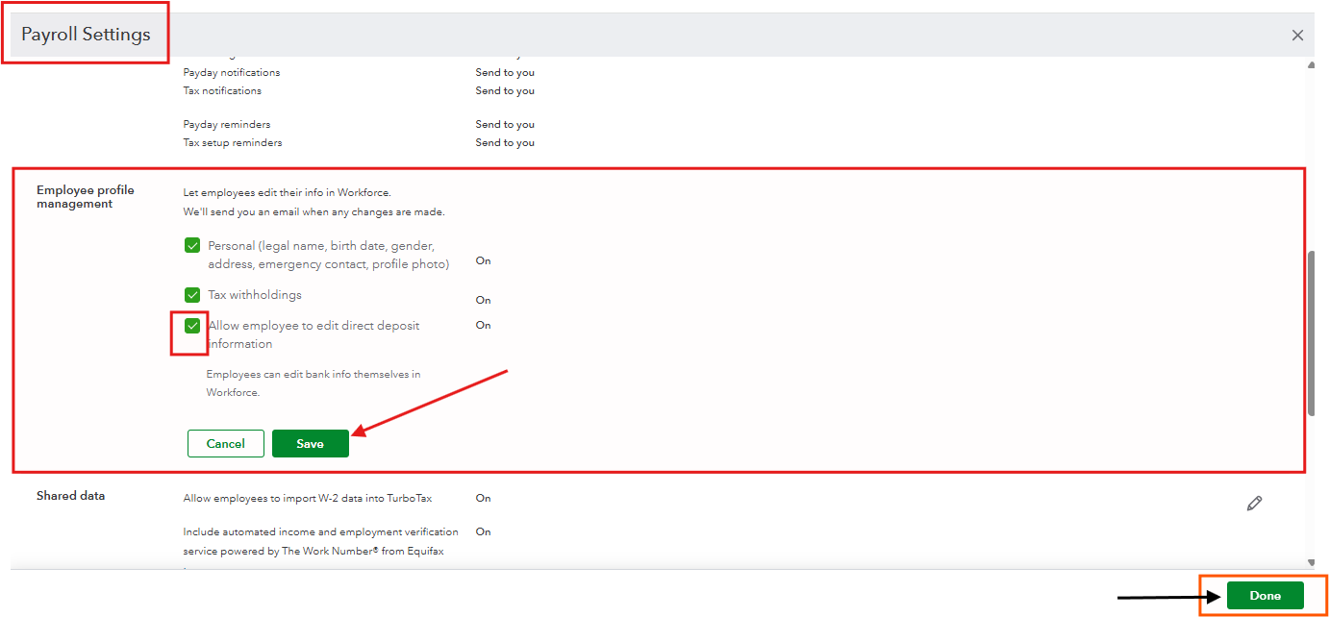Click Payday notifications row label
Screen dimensions: 1329x617
[x=232, y=72]
